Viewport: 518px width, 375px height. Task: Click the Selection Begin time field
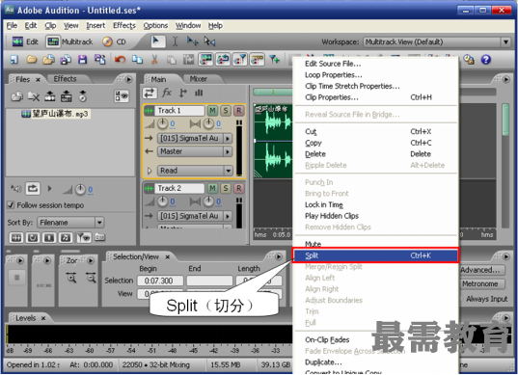159,281
